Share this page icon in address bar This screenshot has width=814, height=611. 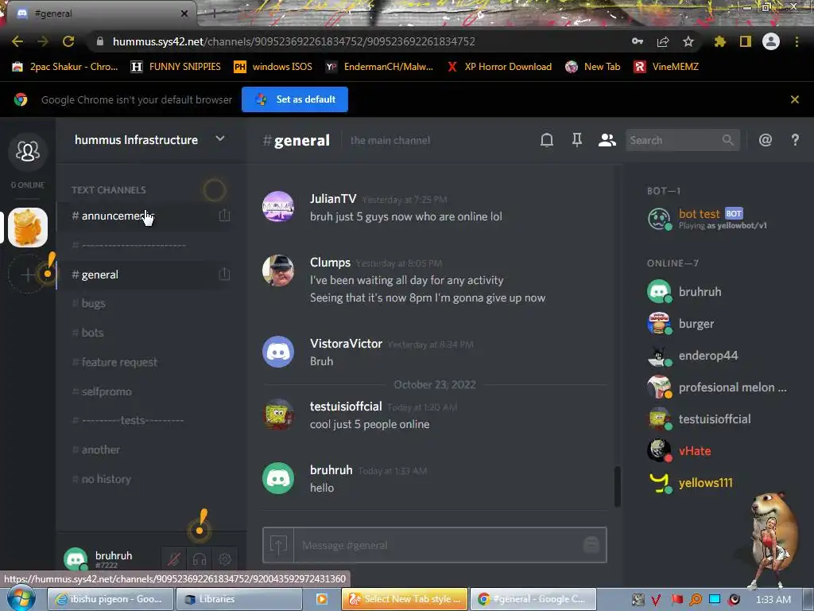click(662, 41)
